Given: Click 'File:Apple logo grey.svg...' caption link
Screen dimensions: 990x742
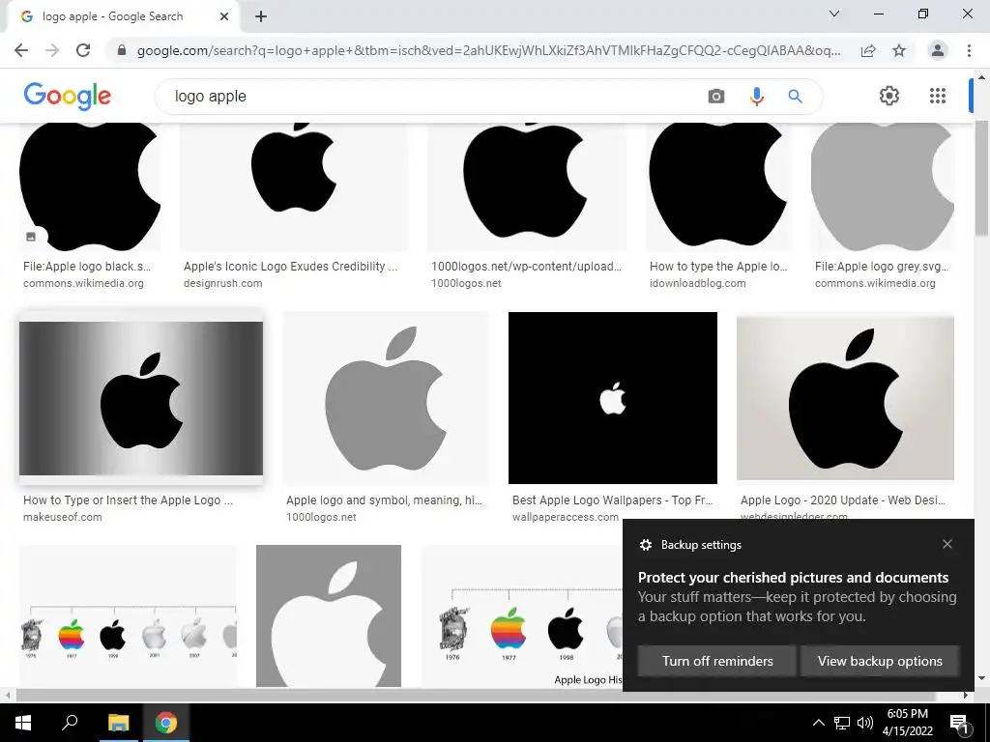Looking at the screenshot, I should pyautogui.click(x=882, y=267).
